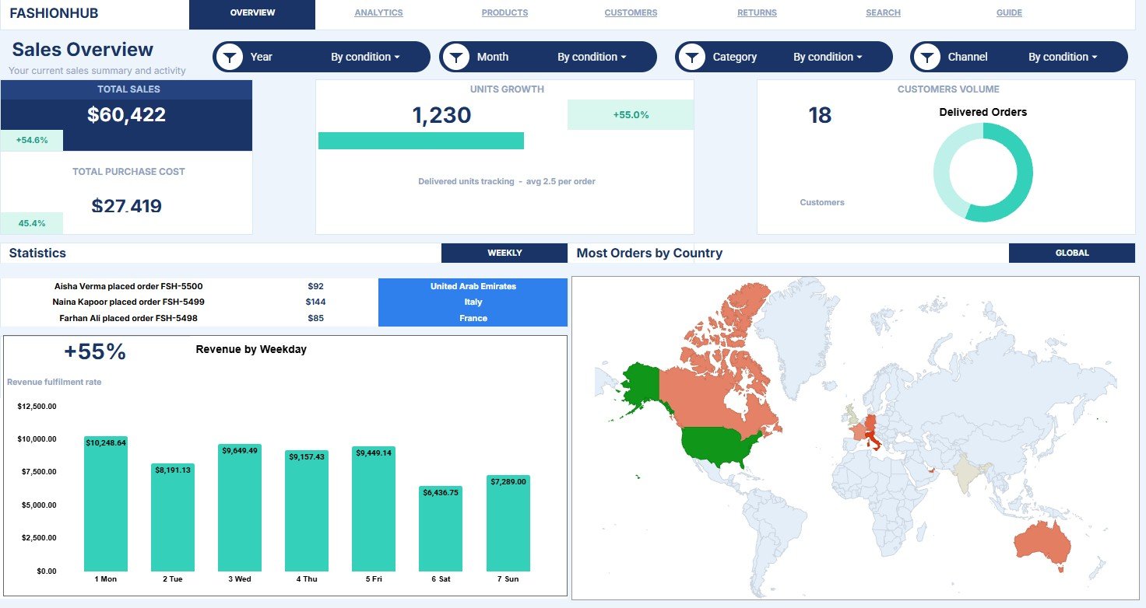This screenshot has width=1146, height=608.
Task: Click the Revenue by Weekday chart title
Action: click(x=251, y=349)
